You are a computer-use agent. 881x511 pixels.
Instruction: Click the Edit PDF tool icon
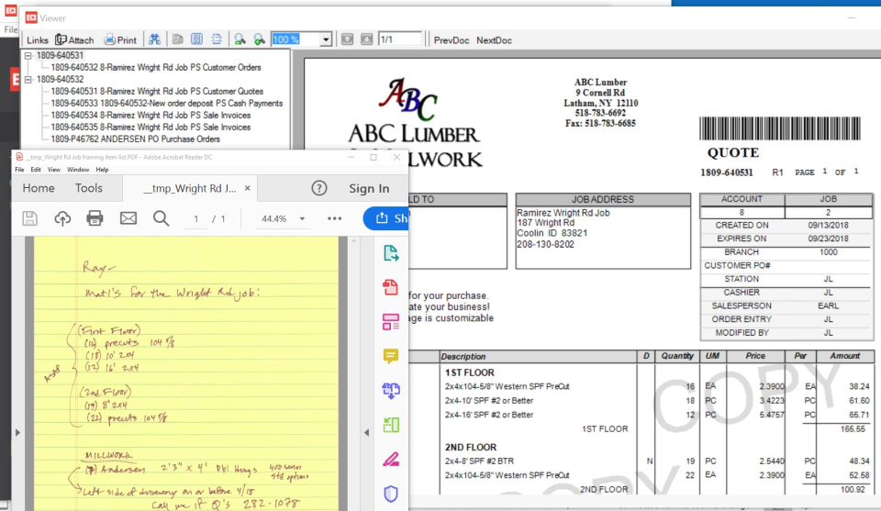[x=391, y=322]
